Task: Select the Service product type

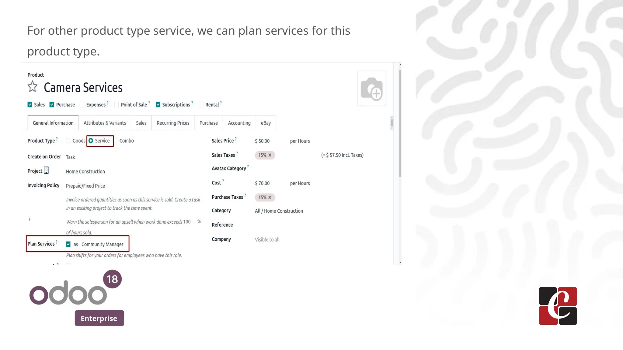Action: 91,141
